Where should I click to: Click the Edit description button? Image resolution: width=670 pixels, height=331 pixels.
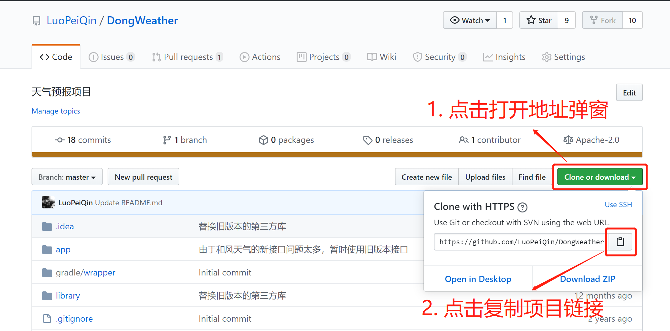coord(629,93)
